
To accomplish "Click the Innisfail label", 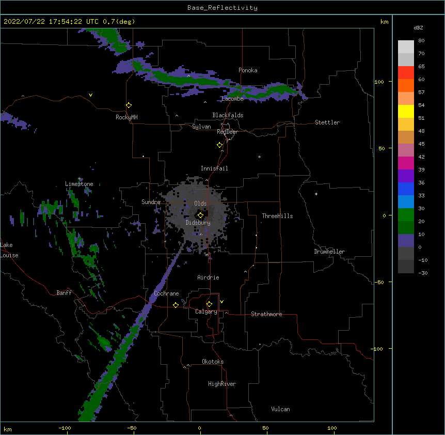I will [x=214, y=168].
